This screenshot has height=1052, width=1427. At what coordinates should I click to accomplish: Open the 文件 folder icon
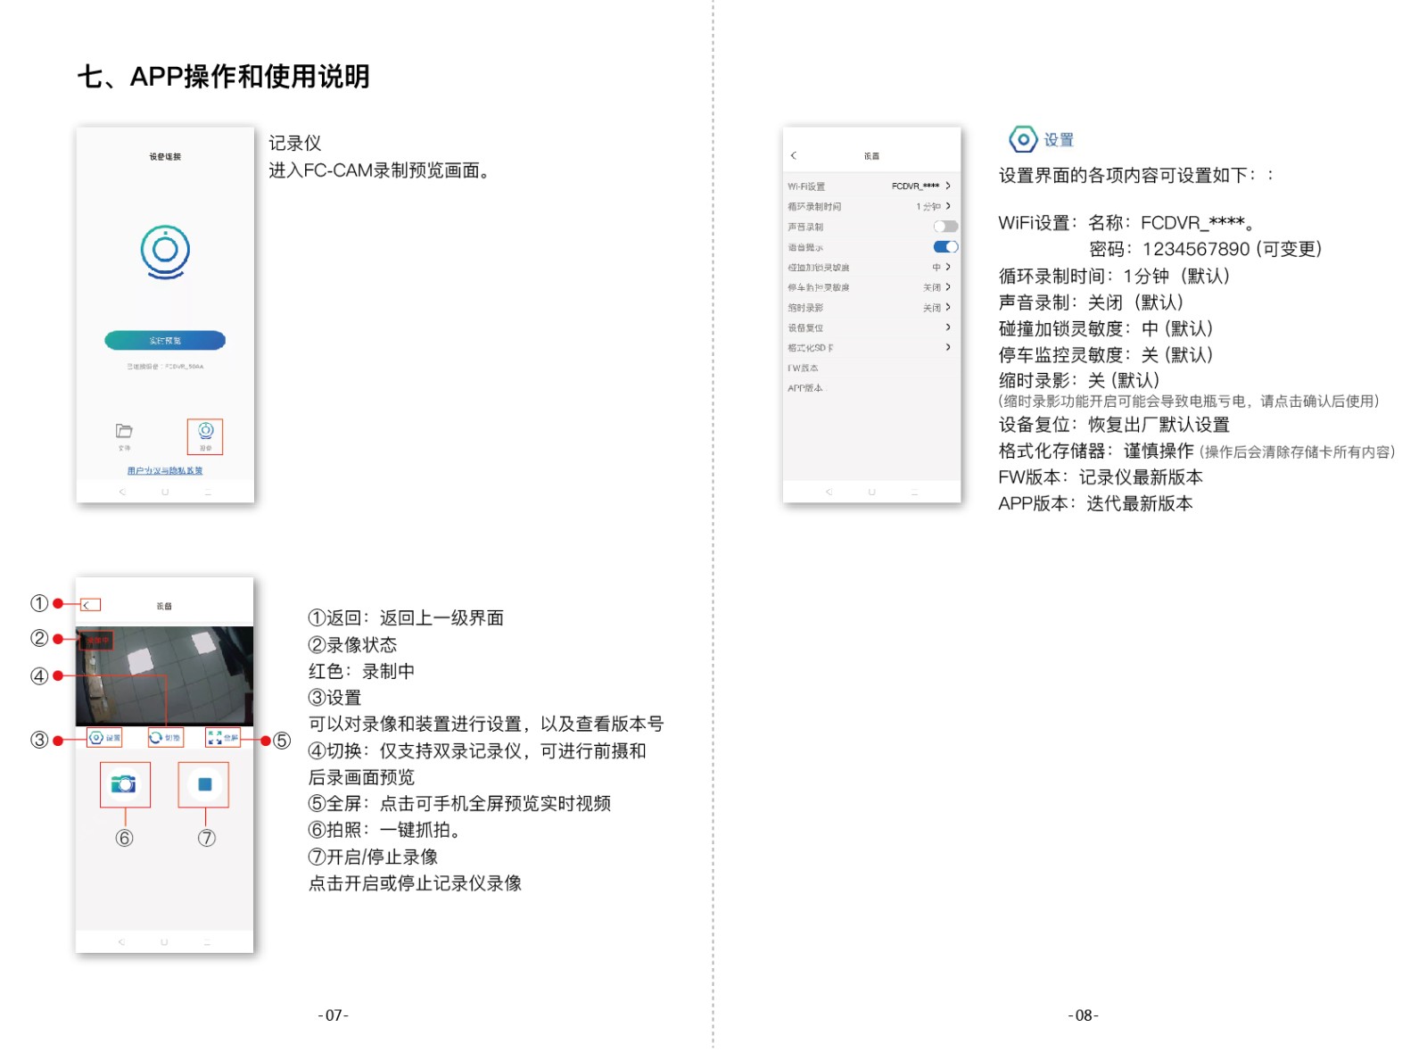(124, 432)
